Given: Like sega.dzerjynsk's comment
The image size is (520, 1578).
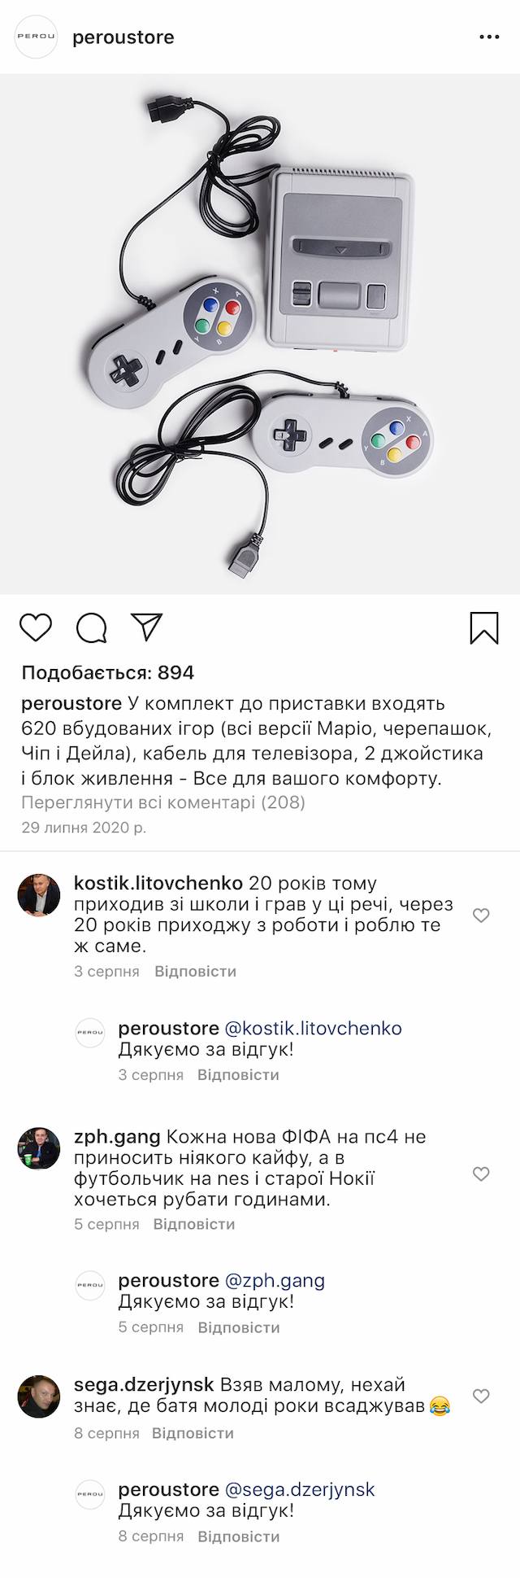Looking at the screenshot, I should tap(481, 1396).
